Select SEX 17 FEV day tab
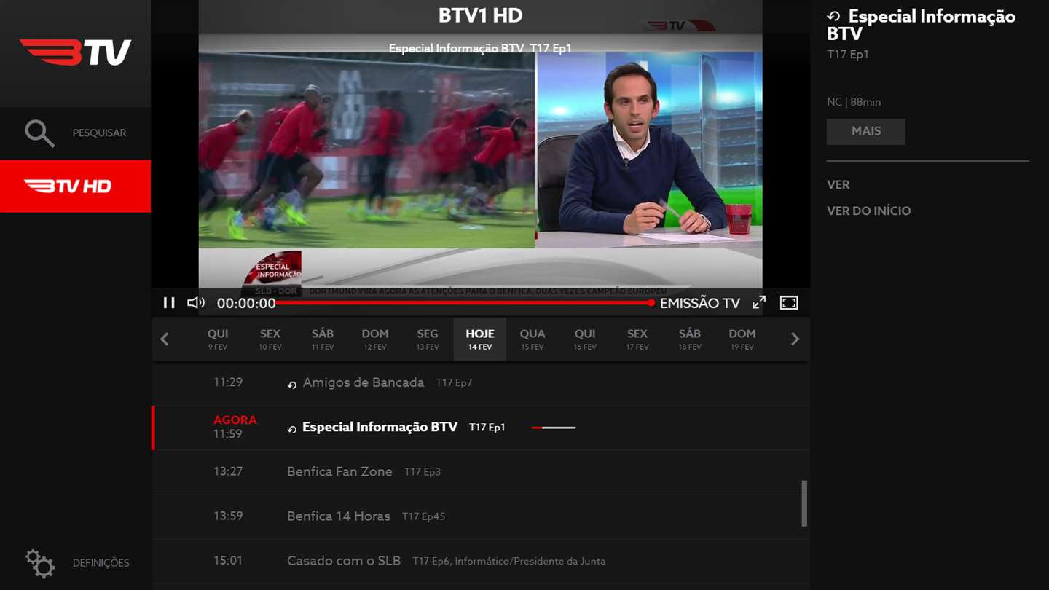Screen dimensions: 1049x590 click(x=637, y=339)
